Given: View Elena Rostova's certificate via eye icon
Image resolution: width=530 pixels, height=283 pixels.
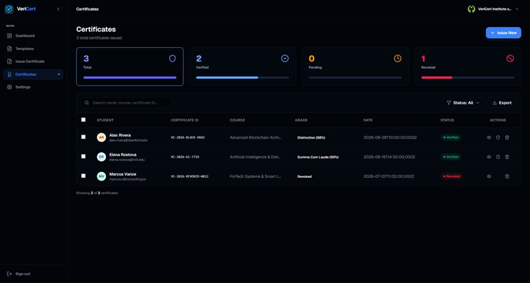Looking at the screenshot, I should tap(489, 157).
